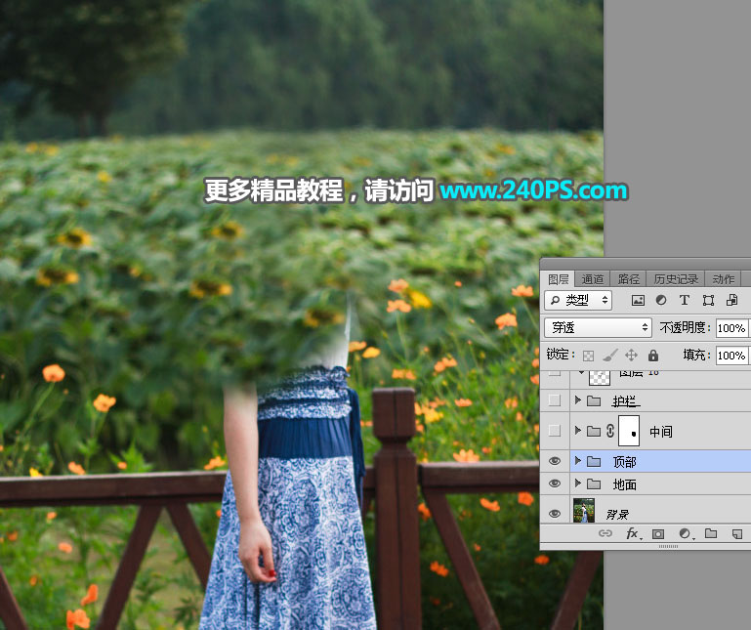Show the 中间 group
This screenshot has width=751, height=630.
pyautogui.click(x=555, y=431)
